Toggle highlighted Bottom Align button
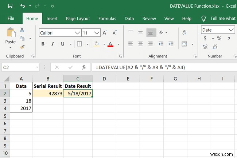 tap(151, 32)
